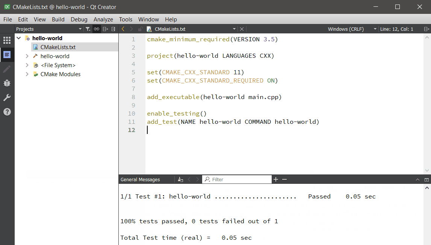
Task: Open the Build menu
Action: pyautogui.click(x=58, y=19)
